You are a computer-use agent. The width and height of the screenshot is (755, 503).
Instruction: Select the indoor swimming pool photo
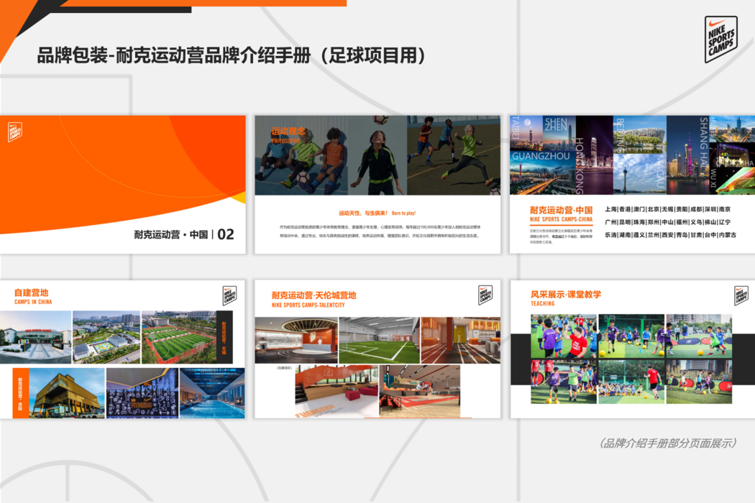pyautogui.click(x=212, y=393)
